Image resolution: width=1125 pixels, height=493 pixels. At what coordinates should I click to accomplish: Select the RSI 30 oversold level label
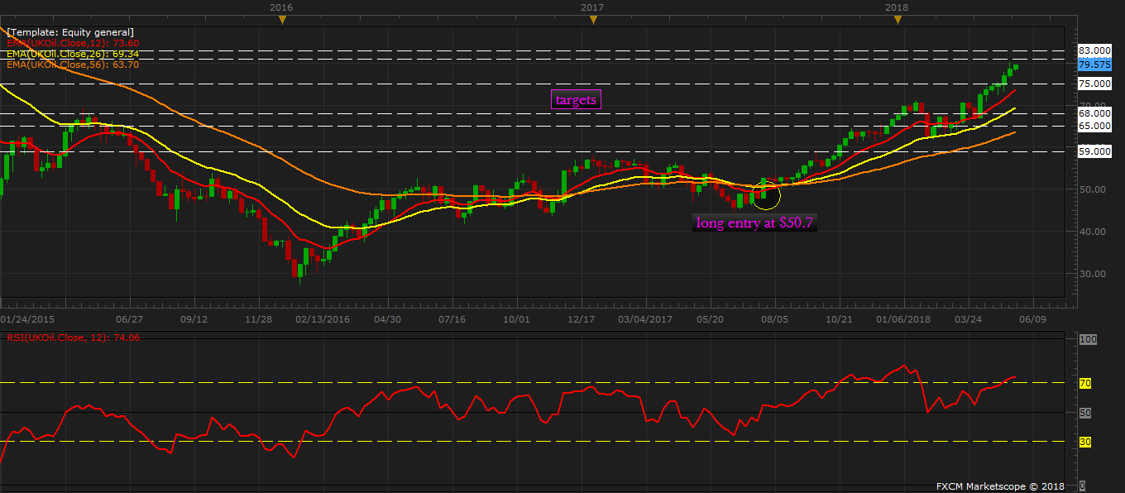click(1085, 443)
